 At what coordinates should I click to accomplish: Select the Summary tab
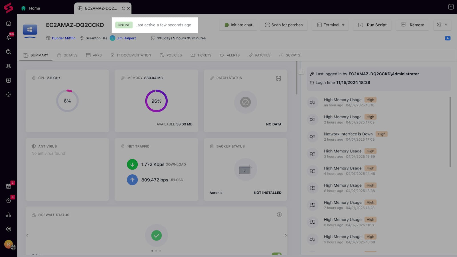(36, 55)
